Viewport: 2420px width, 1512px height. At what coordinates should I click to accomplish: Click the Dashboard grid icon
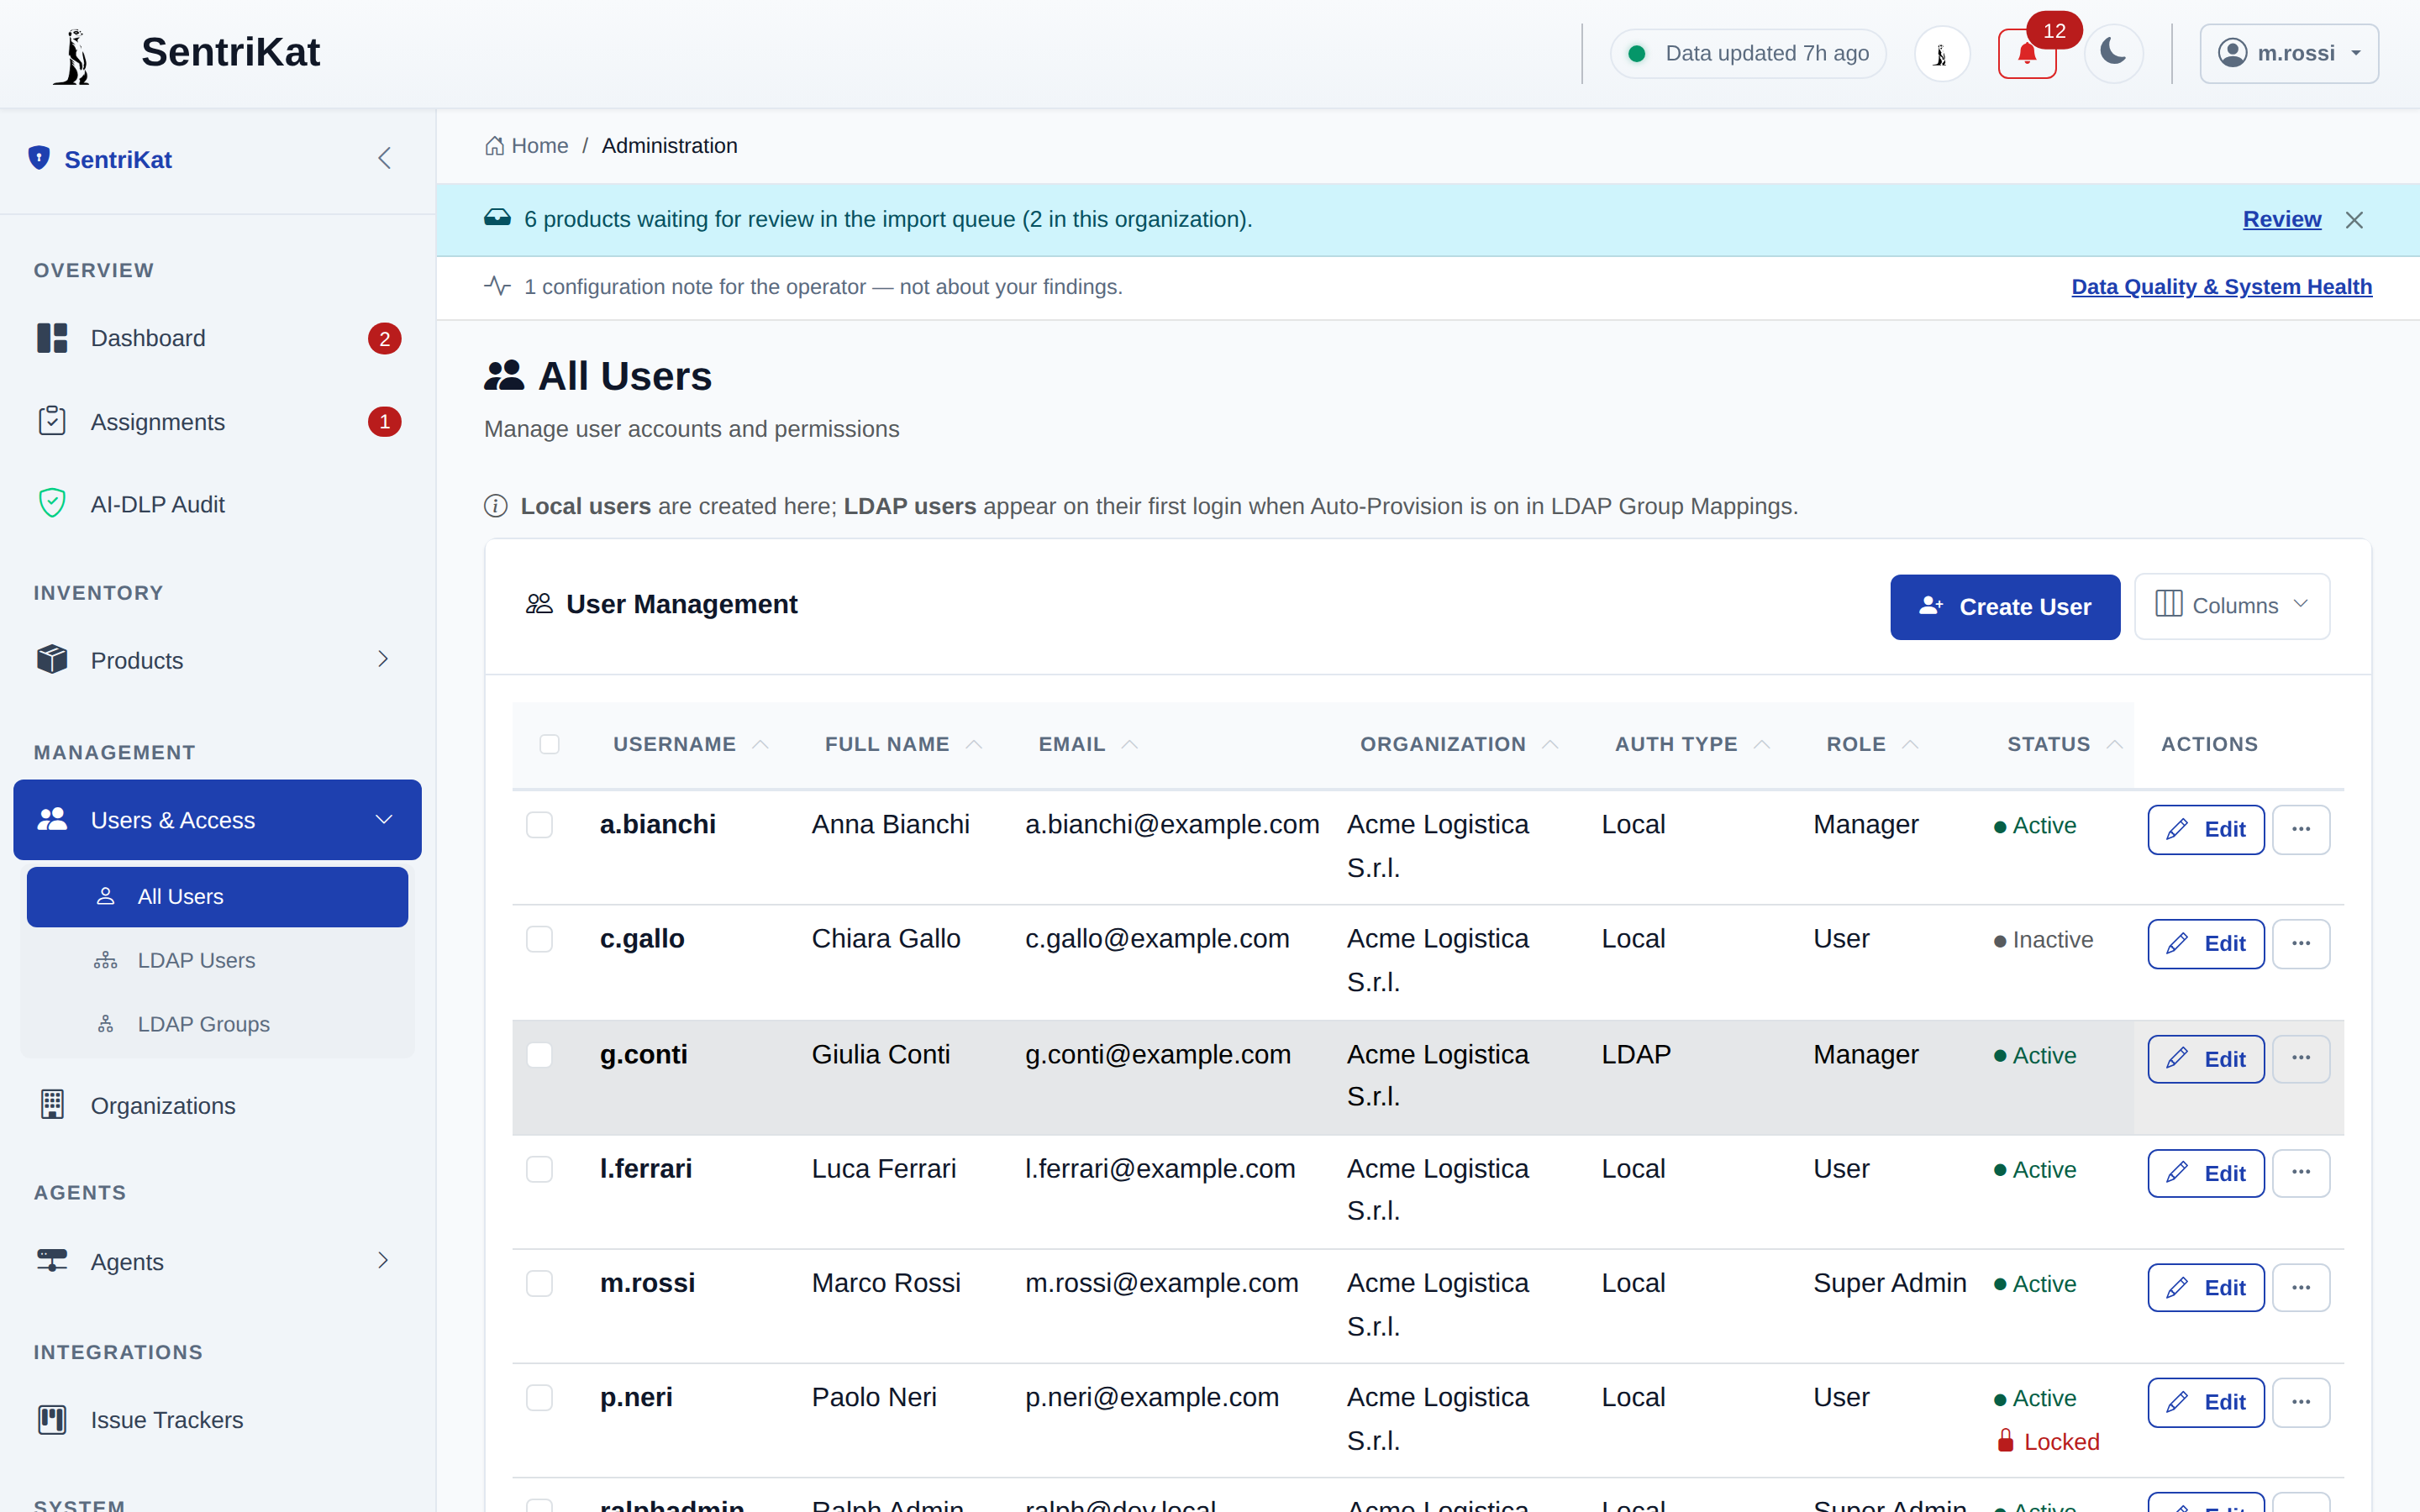(52, 338)
